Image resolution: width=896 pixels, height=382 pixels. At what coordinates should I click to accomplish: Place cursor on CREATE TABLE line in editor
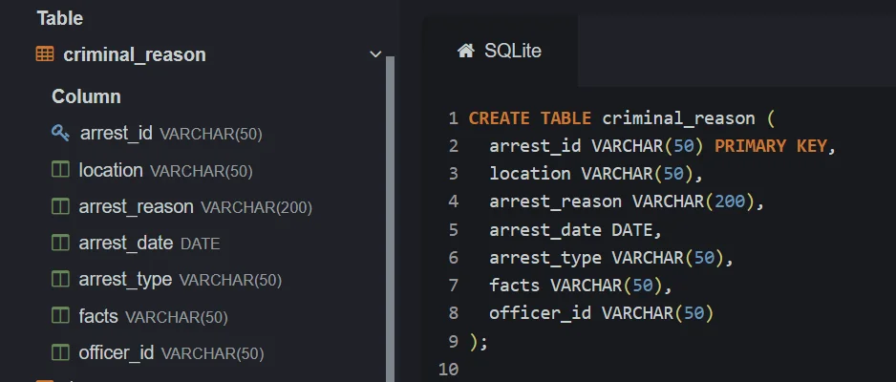click(621, 118)
